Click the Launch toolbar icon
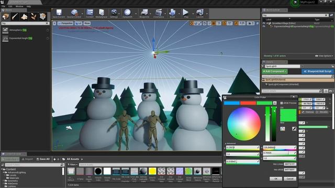335x188 pixels. (x=199, y=14)
